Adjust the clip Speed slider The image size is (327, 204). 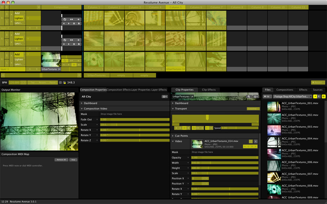pyautogui.click(x=239, y=128)
